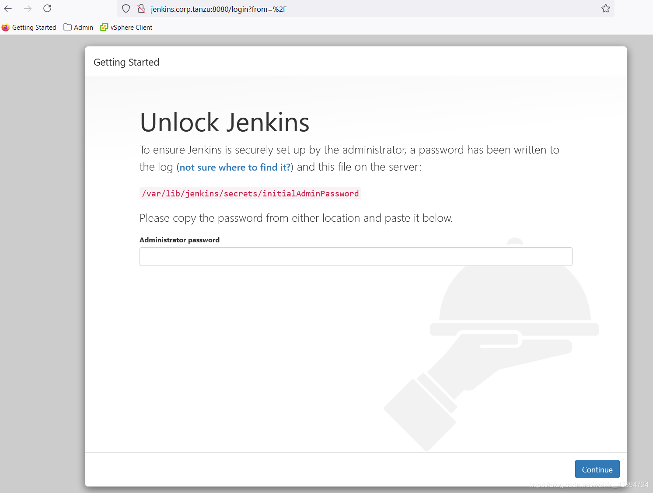Click the Continue button
653x493 pixels.
point(597,469)
